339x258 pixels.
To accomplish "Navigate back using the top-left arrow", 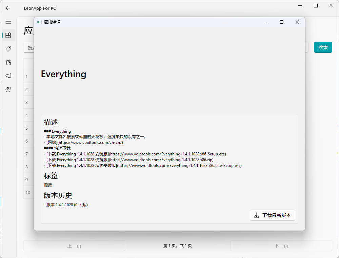I will pyautogui.click(x=8, y=8).
